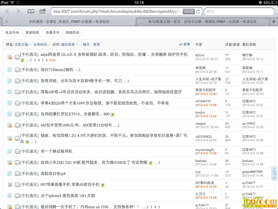This screenshot has height=209, width=278.
Task: Open page 2 of 港白7100note2换机 thread
Action: (79, 70)
